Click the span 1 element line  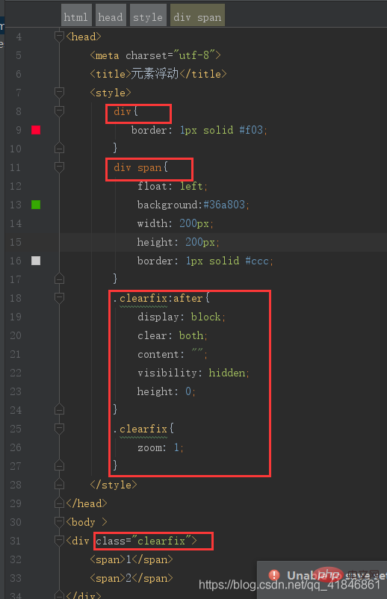[131, 559]
